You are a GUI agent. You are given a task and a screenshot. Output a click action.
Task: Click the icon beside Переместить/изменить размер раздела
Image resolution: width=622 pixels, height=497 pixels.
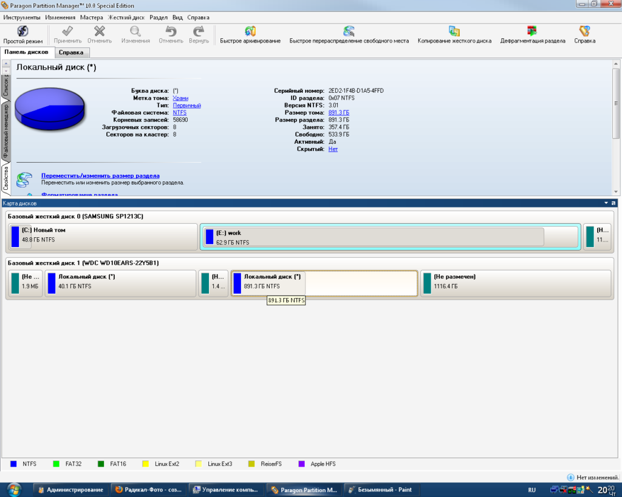tap(24, 180)
